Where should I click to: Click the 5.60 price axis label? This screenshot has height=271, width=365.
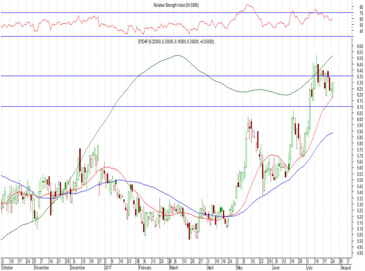click(360, 168)
